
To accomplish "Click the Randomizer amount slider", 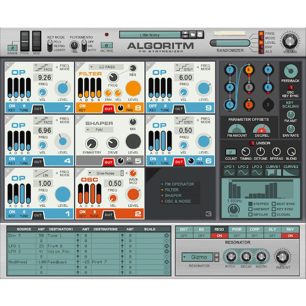I will tap(230, 43).
